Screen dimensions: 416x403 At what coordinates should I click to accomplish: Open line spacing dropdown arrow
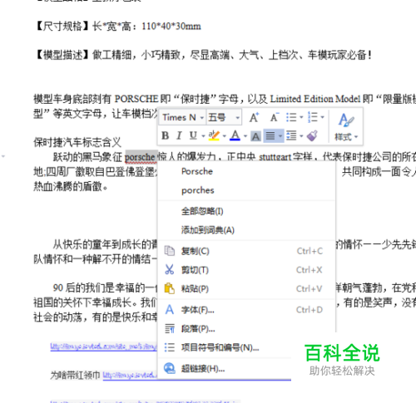[x=301, y=136]
